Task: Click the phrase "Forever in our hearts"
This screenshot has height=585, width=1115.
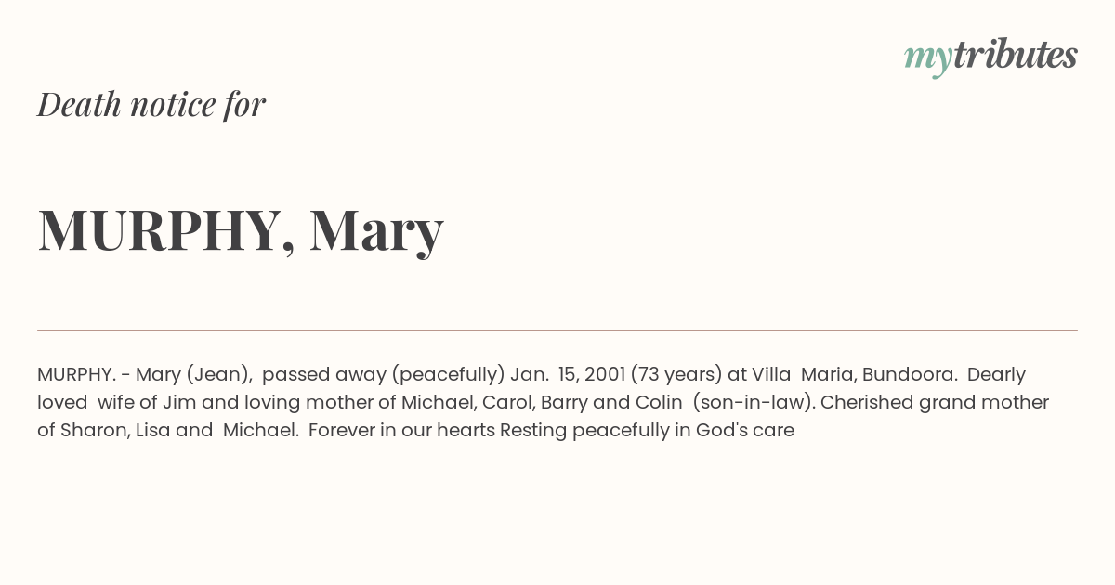Action: [402, 430]
